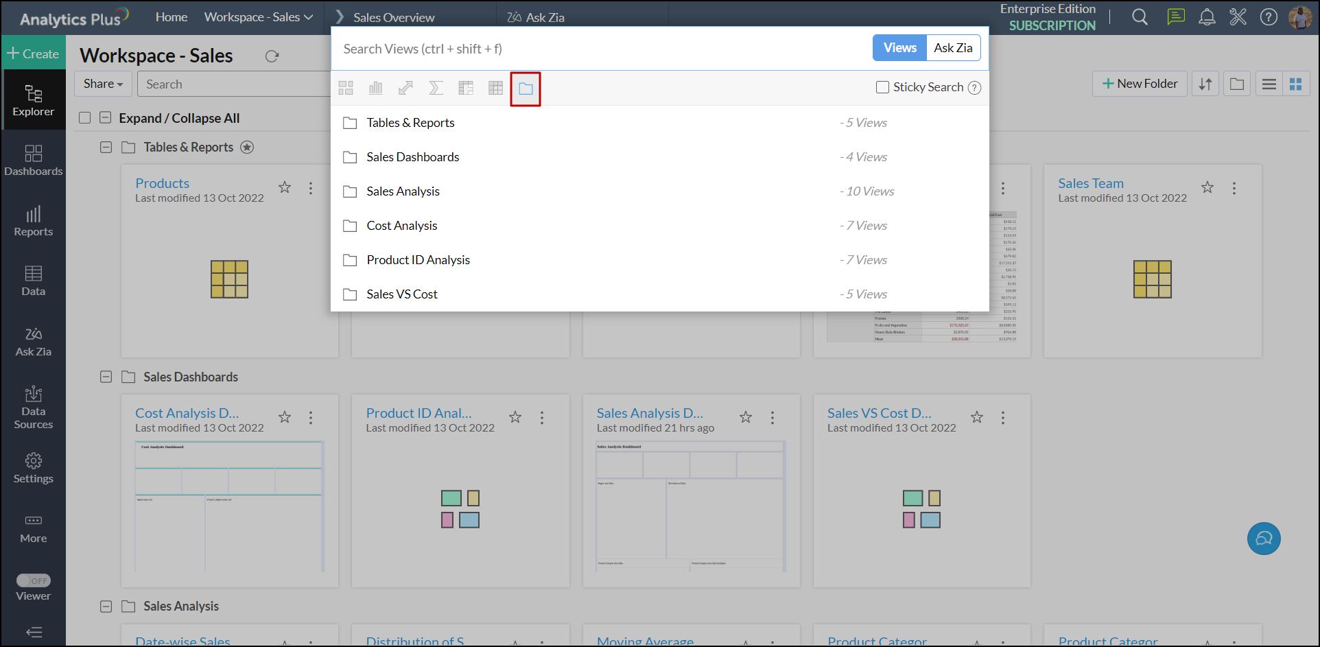Collapse the Sales Analysis folder in explorer
Viewport: 1320px width, 647px height.
[x=106, y=607]
